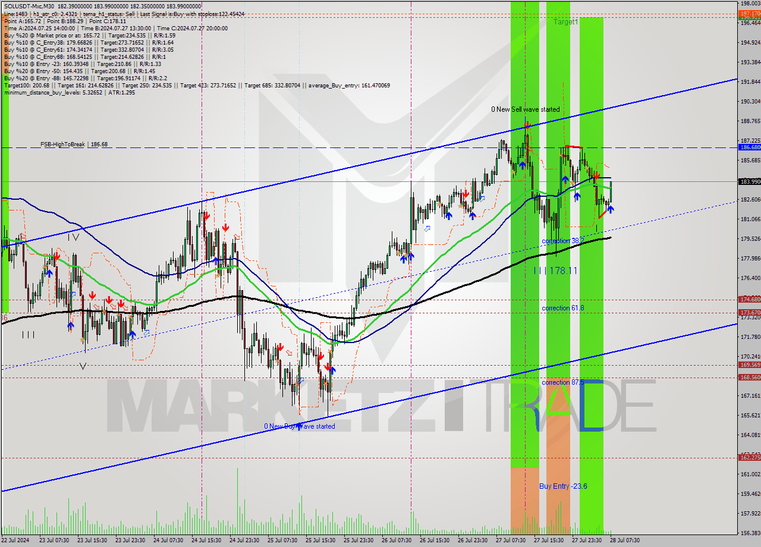
Task: Click the orange 197.170 price tag
Action: [x=749, y=13]
